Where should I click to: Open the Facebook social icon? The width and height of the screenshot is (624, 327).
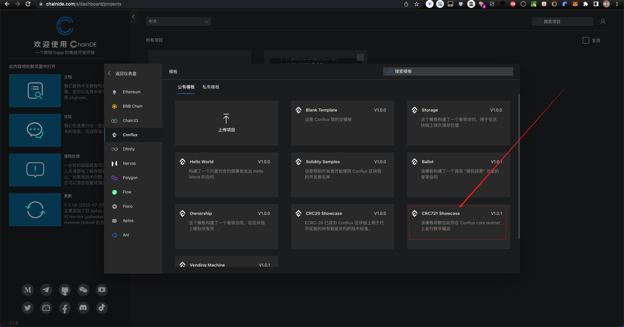(65, 307)
